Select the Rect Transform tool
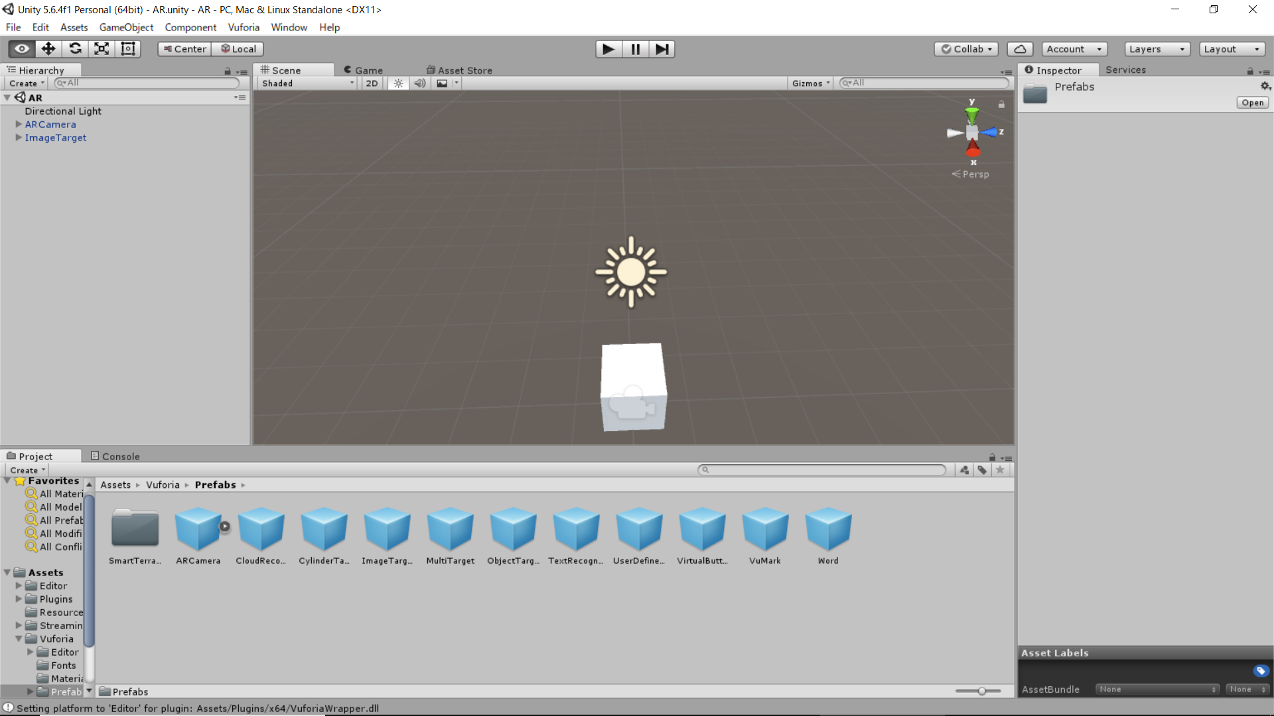This screenshot has height=716, width=1274. [x=128, y=49]
